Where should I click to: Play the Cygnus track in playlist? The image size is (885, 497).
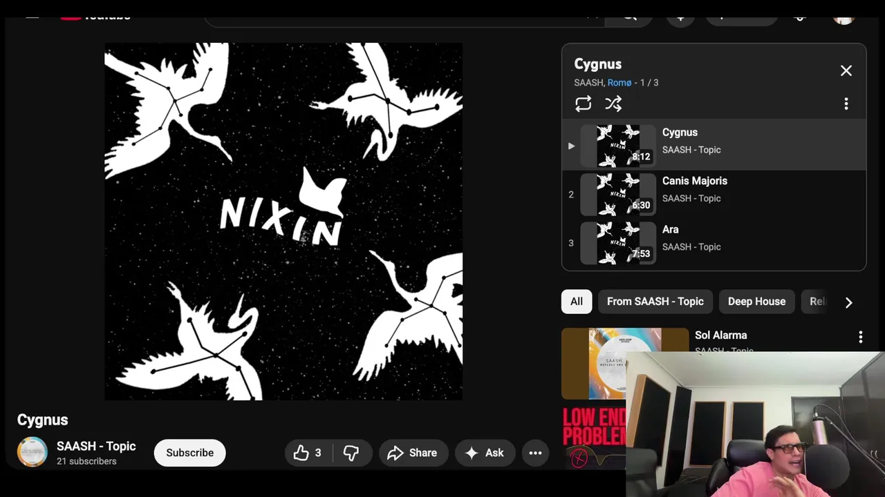pyautogui.click(x=714, y=146)
